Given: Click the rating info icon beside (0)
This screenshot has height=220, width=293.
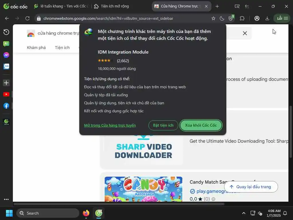Looking at the screenshot, I should pos(213,199).
